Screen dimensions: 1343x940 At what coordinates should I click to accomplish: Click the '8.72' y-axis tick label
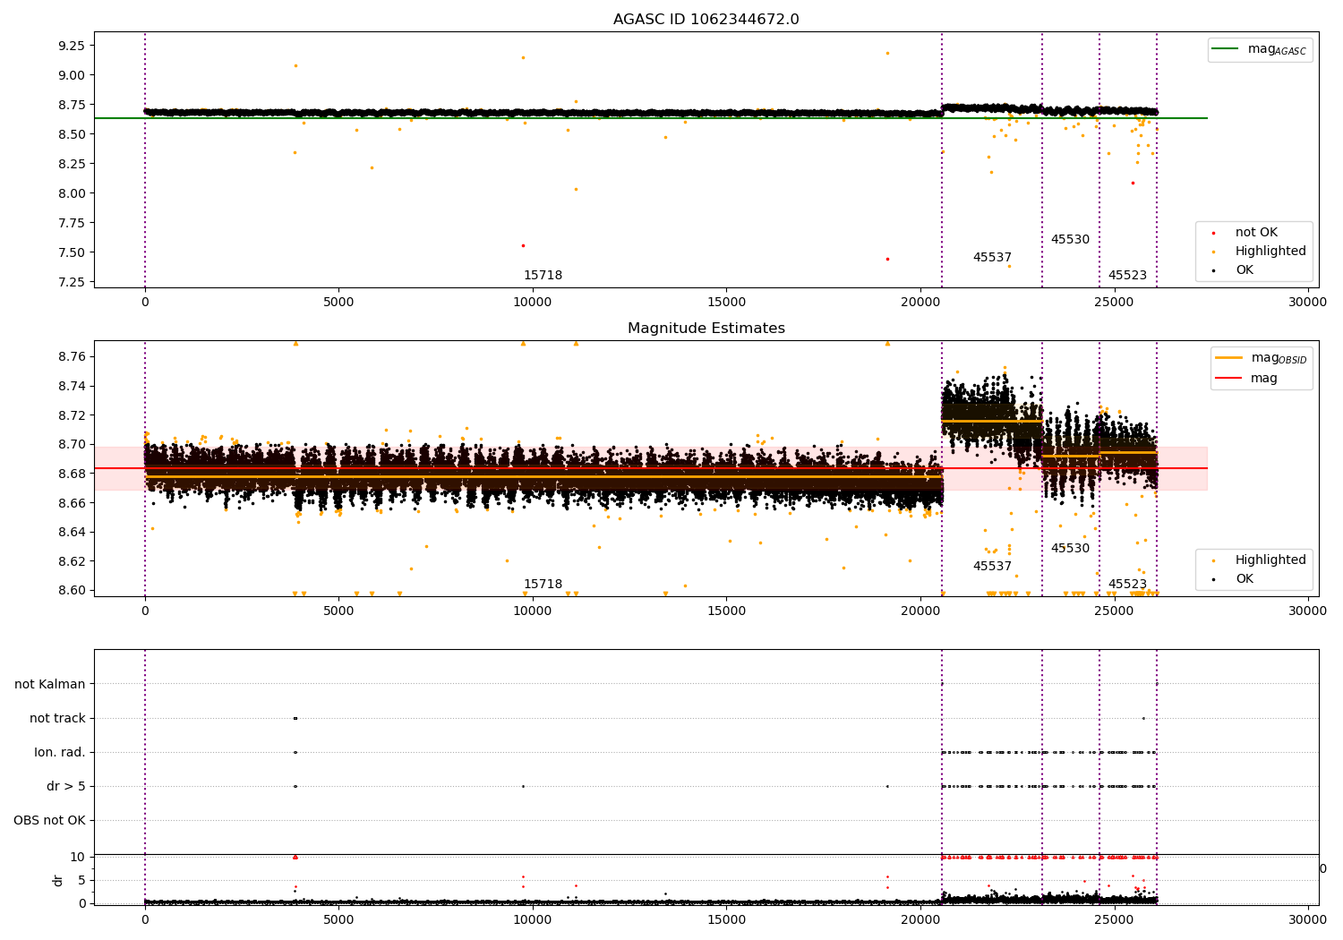pyautogui.click(x=72, y=415)
